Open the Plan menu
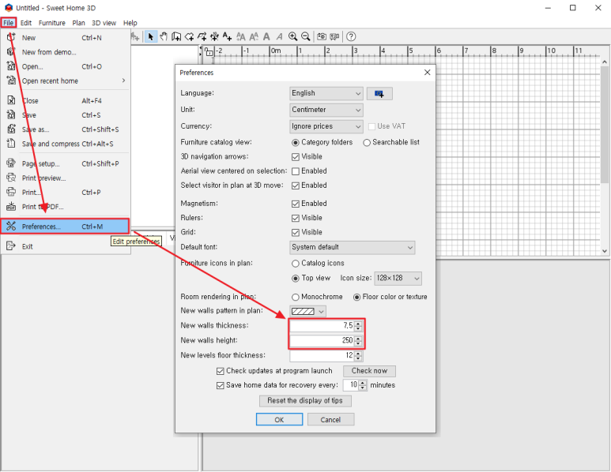611x472 pixels. [78, 23]
